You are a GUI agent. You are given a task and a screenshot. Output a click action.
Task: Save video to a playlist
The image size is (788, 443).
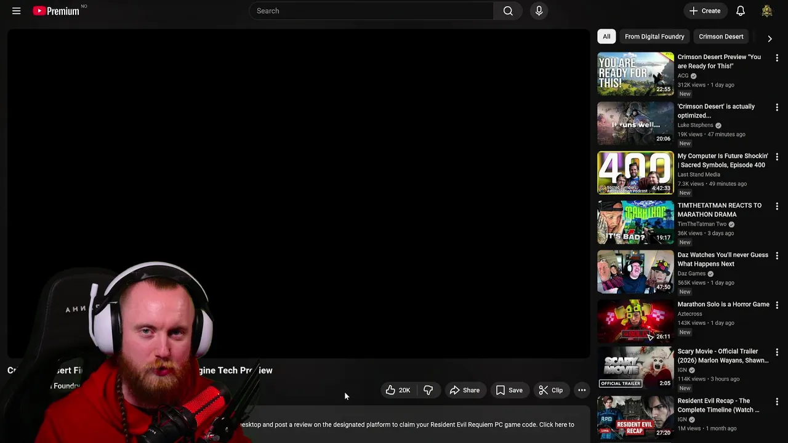pos(509,390)
